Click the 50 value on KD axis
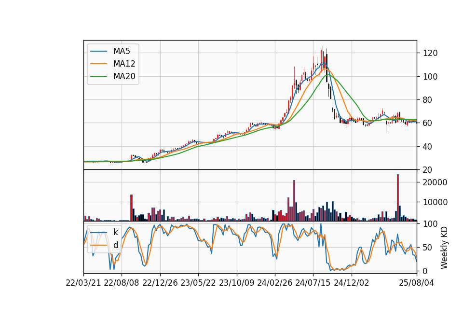Screen dimensions: 463x333 (x=428, y=248)
